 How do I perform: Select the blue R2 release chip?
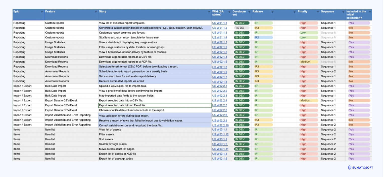coord(263,37)
